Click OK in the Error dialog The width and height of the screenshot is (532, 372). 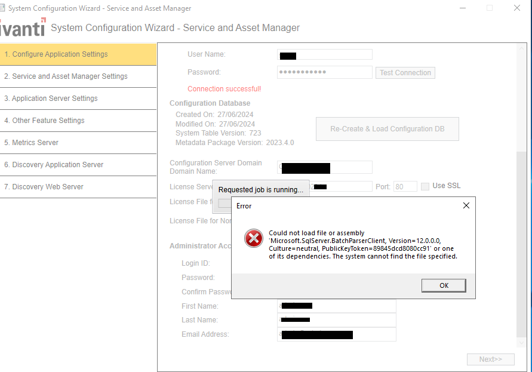point(443,285)
